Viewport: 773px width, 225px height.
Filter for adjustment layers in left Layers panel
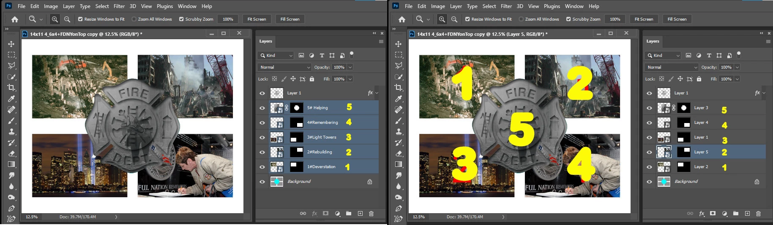[311, 55]
